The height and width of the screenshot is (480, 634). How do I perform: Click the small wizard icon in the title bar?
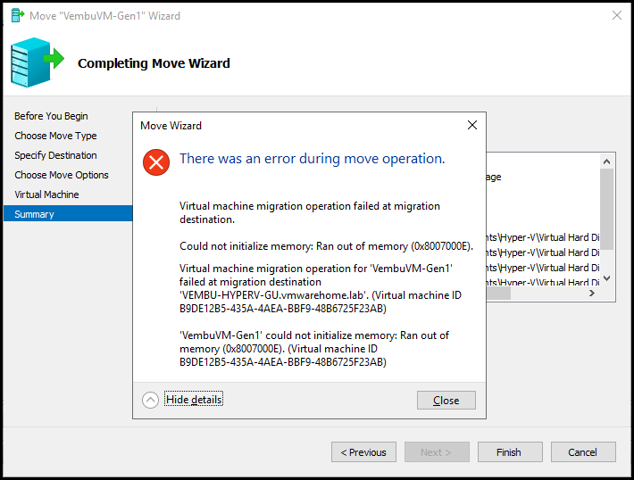coord(17,16)
